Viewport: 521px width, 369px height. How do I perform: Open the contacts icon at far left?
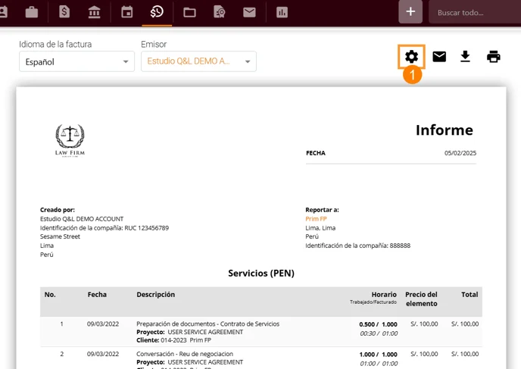coord(3,13)
